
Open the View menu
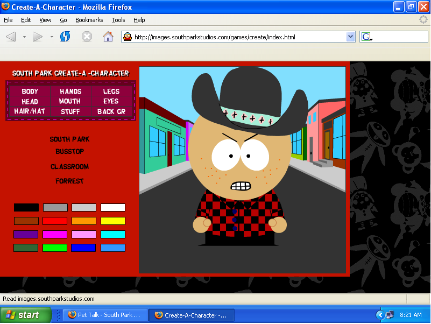[45, 20]
